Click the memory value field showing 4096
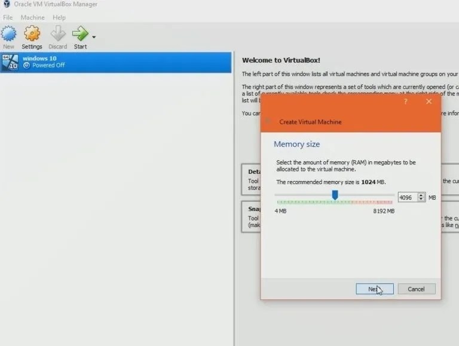 click(408, 198)
